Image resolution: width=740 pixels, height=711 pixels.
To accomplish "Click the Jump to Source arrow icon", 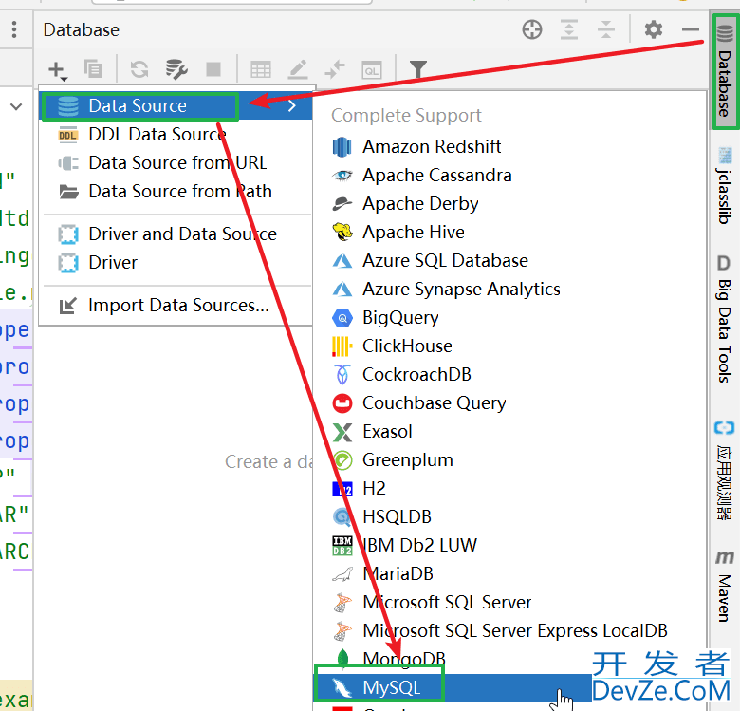I will [335, 69].
